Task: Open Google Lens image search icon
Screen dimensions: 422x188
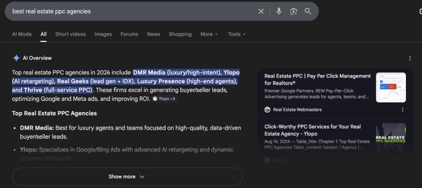Action: click(293, 11)
